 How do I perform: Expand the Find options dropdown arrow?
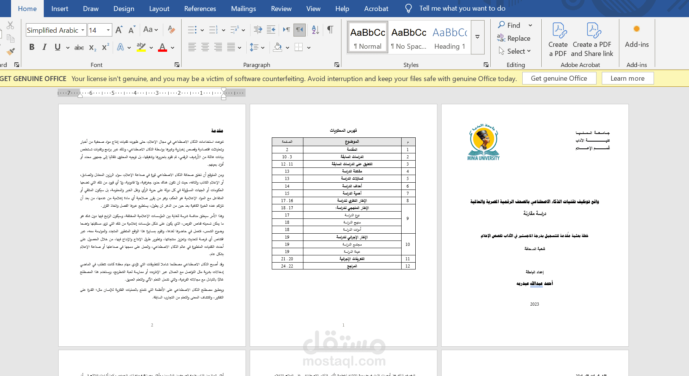click(x=530, y=25)
